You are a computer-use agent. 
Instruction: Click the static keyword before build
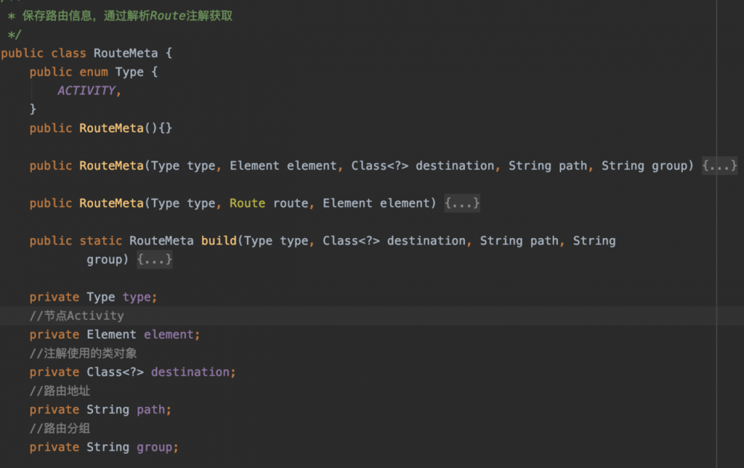(100, 240)
